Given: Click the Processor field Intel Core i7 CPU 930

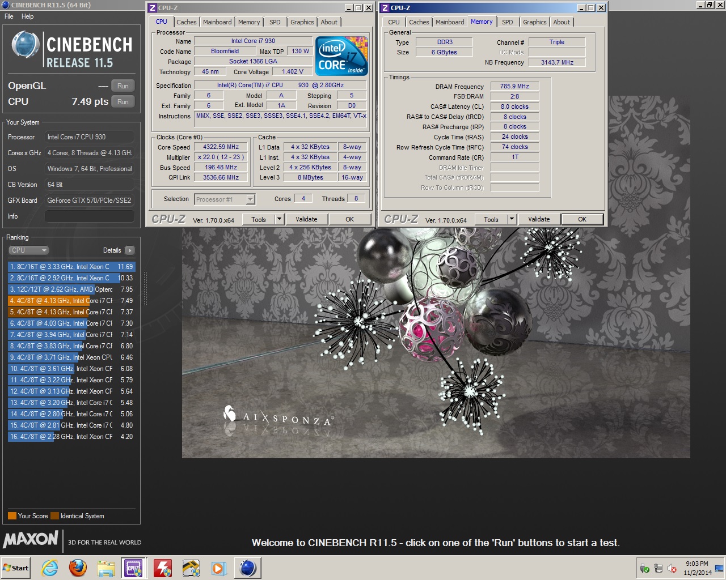Looking at the screenshot, I should click(x=90, y=137).
